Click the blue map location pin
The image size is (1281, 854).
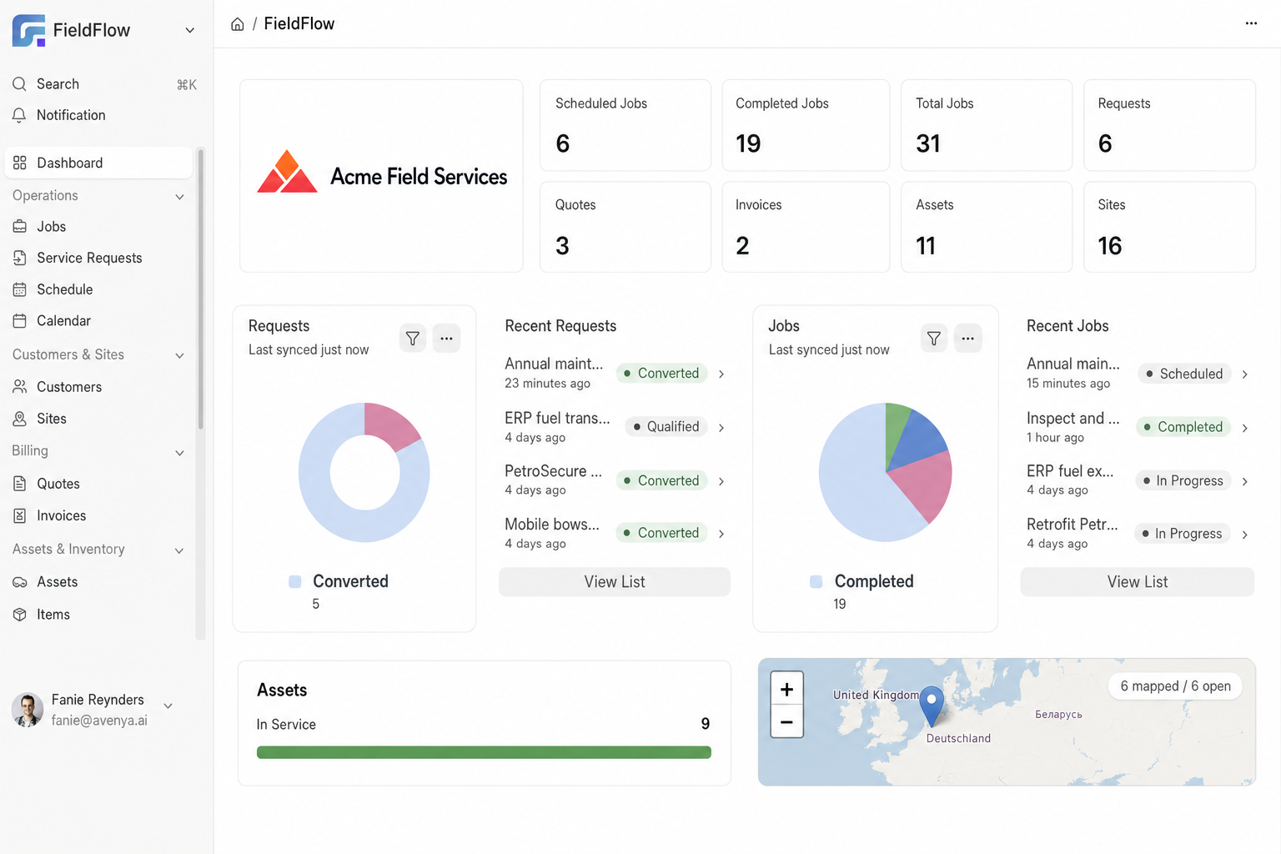click(x=932, y=706)
